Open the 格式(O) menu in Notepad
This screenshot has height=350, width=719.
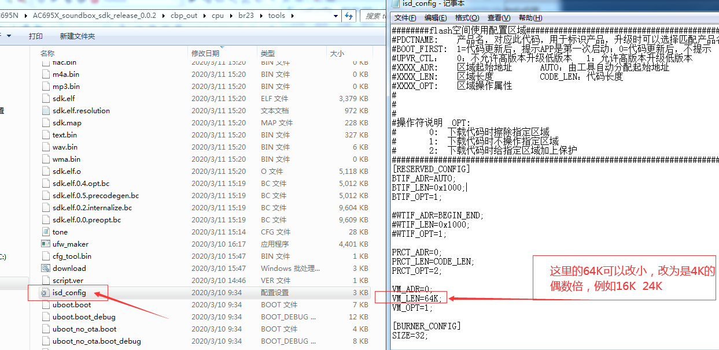[467, 18]
